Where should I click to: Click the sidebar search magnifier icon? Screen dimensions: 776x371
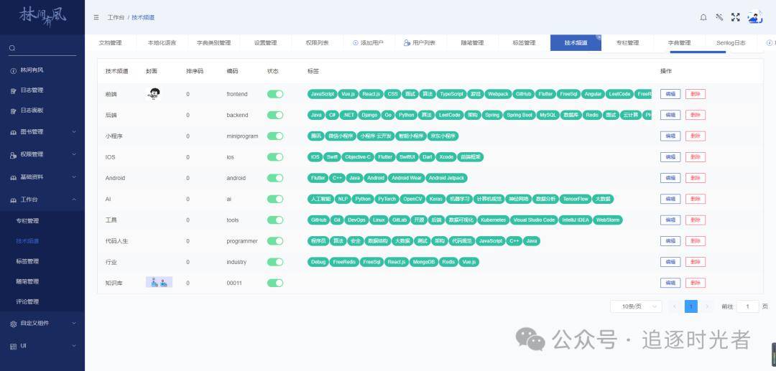point(12,48)
